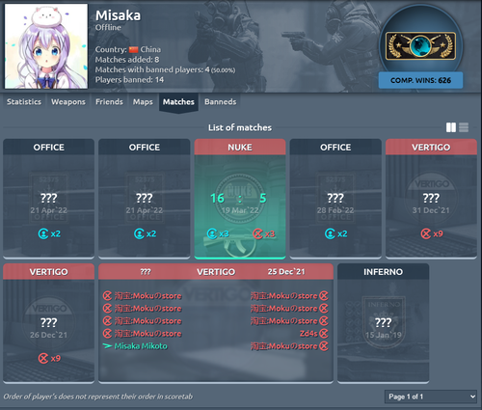This screenshot has width=482, height=410.
Task: Click the Global Elite rank badge
Action: coord(420,46)
